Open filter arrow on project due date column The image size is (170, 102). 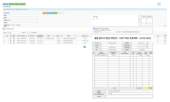pos(43,37)
